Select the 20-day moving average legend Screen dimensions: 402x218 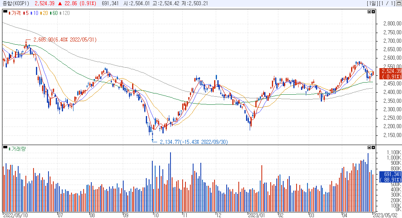pyautogui.click(x=44, y=13)
